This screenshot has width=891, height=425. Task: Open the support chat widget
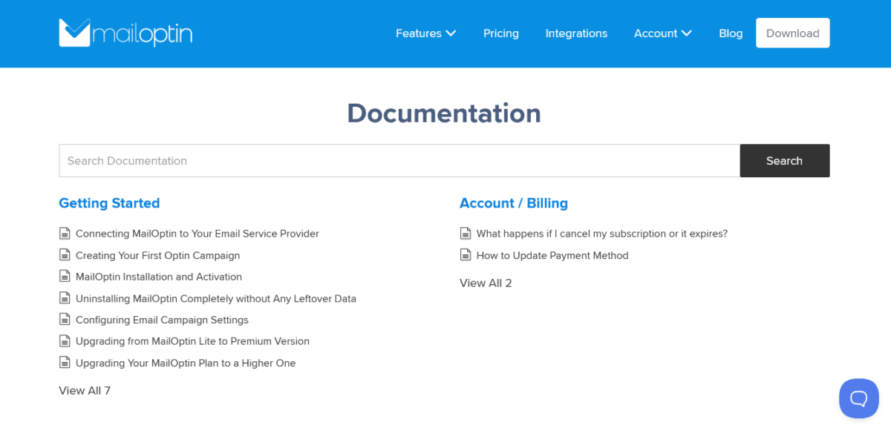[858, 398]
